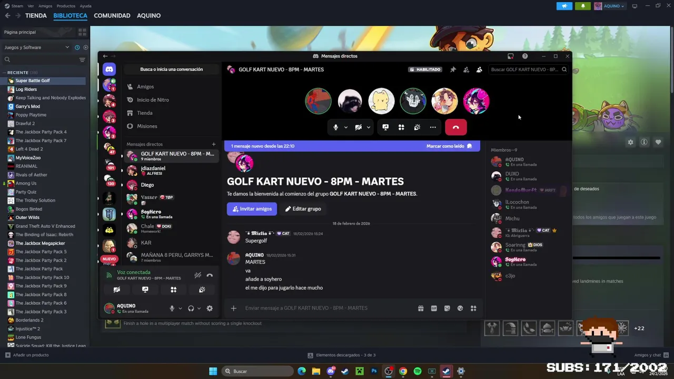Open soundboard icon in call controls
Viewport: 674px width, 379px height.
(x=417, y=127)
